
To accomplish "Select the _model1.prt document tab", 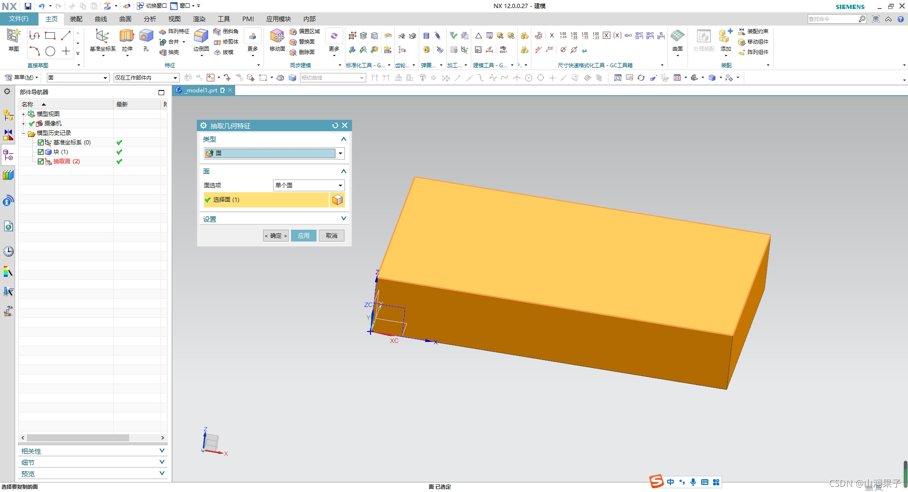I will pyautogui.click(x=203, y=90).
